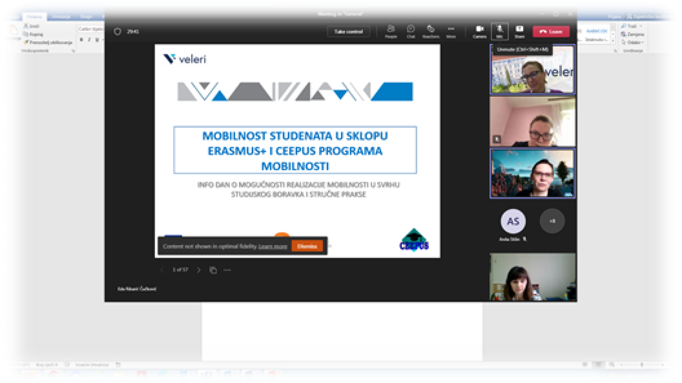Open the meeting Chat panel
The width and height of the screenshot is (682, 383).
click(x=411, y=31)
